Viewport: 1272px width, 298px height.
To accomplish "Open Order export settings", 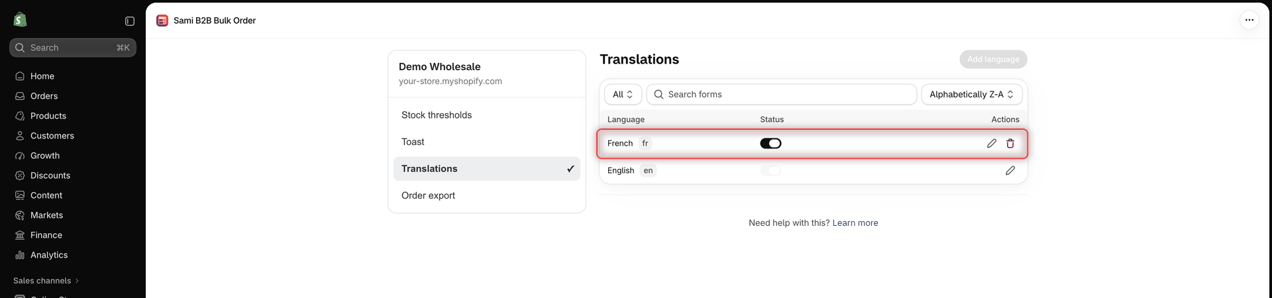I will [x=487, y=195].
